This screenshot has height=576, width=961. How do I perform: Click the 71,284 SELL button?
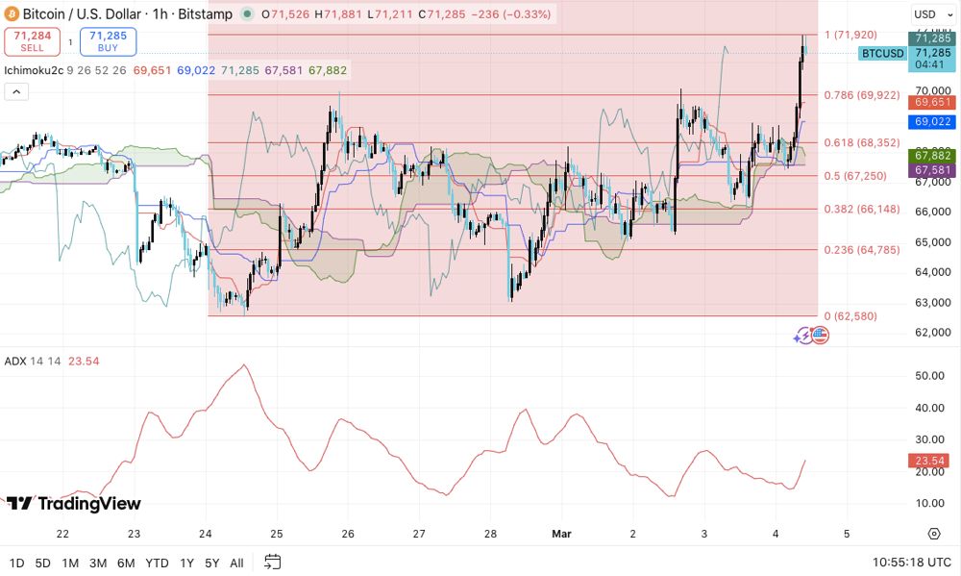pyautogui.click(x=32, y=41)
